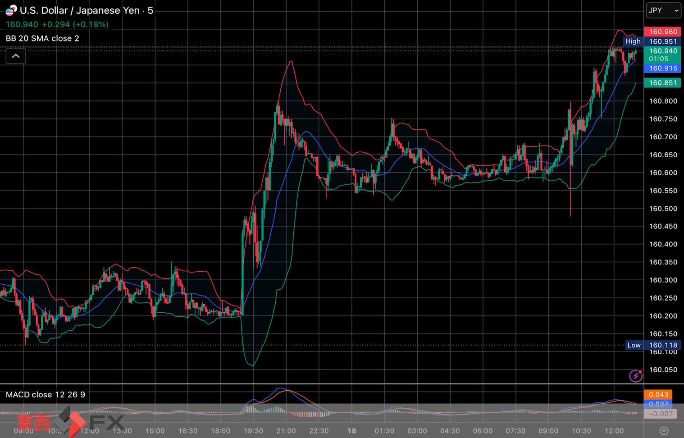The image size is (684, 438).
Task: Click the red 160.980 upper band price label
Action: click(662, 32)
